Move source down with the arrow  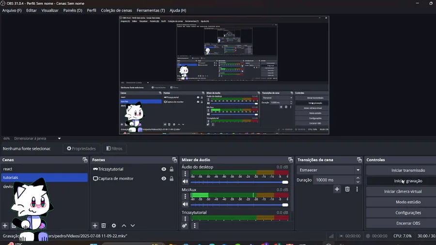click(133, 226)
